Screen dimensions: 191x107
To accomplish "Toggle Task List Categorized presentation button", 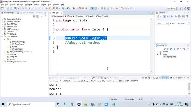I will [164, 16].
